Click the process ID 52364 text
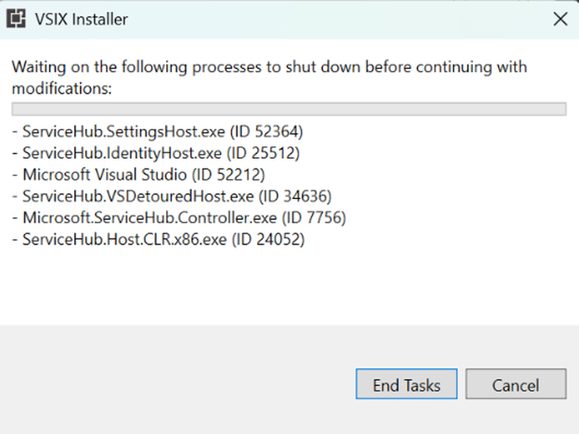This screenshot has height=434, width=579. [x=266, y=131]
